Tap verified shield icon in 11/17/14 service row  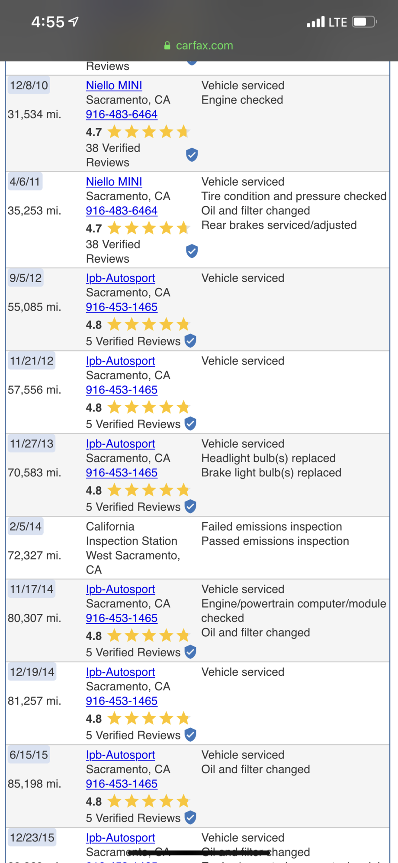point(190,652)
